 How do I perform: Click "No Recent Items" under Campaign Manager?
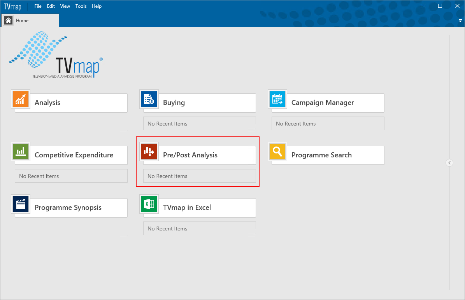[x=328, y=124]
